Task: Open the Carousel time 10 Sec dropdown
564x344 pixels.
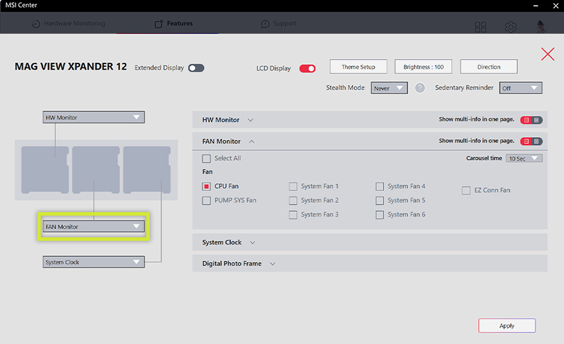Action: (x=524, y=158)
